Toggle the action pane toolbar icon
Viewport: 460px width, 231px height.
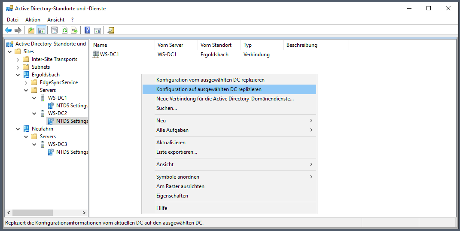click(97, 30)
